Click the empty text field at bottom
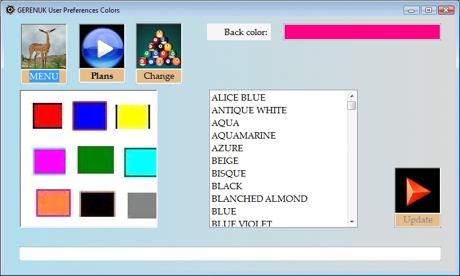Screen dimensions: 460x276 (x=230, y=254)
